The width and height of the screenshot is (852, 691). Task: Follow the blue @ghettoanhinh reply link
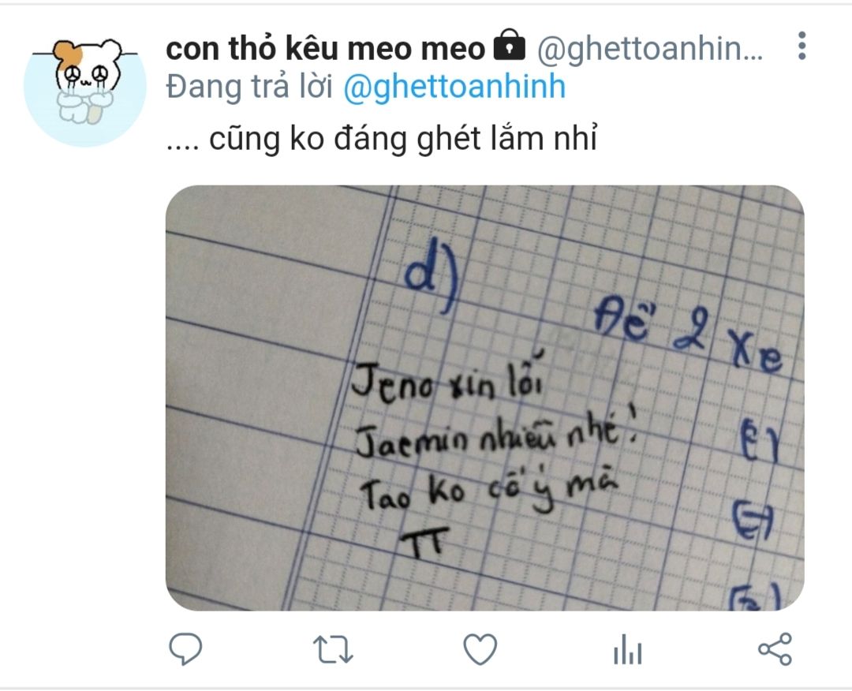point(455,88)
